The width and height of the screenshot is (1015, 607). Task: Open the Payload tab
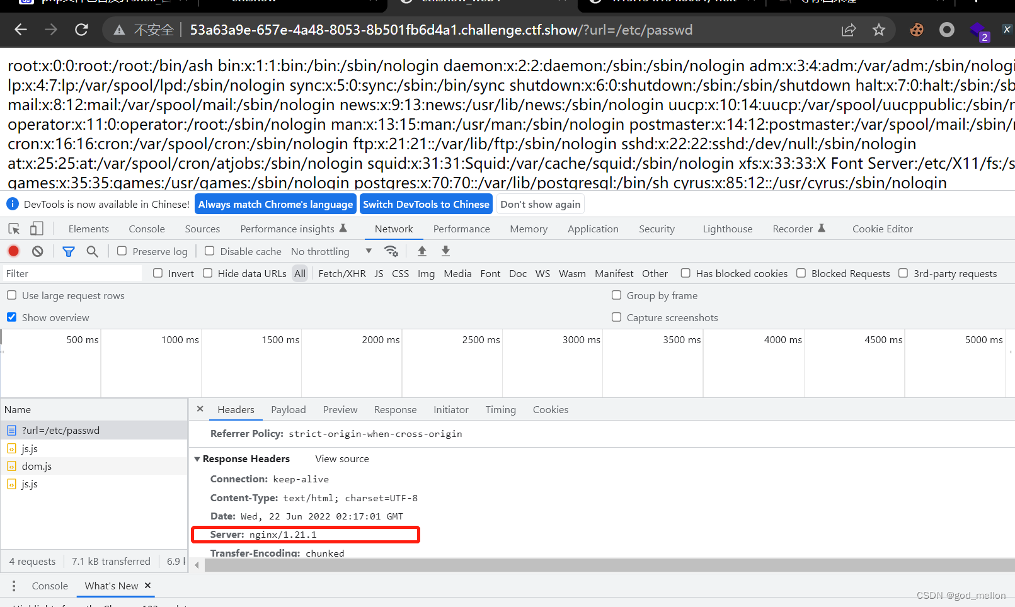point(289,410)
